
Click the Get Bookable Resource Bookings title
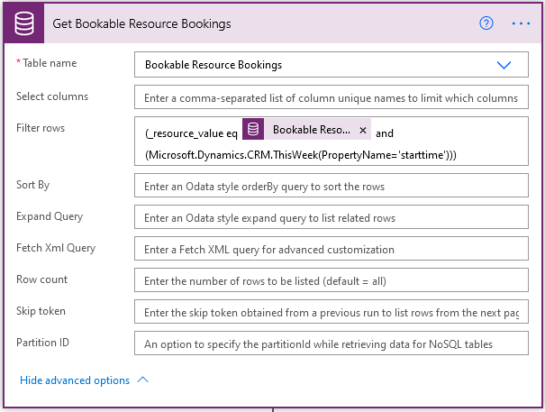[x=141, y=23]
